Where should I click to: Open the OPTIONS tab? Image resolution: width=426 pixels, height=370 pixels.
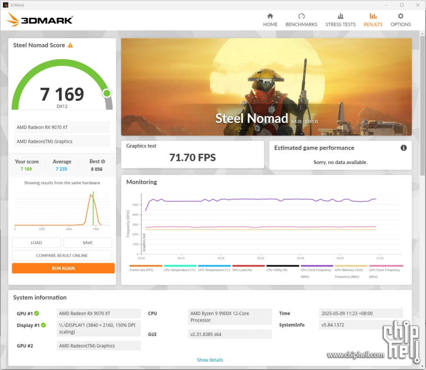click(x=400, y=20)
